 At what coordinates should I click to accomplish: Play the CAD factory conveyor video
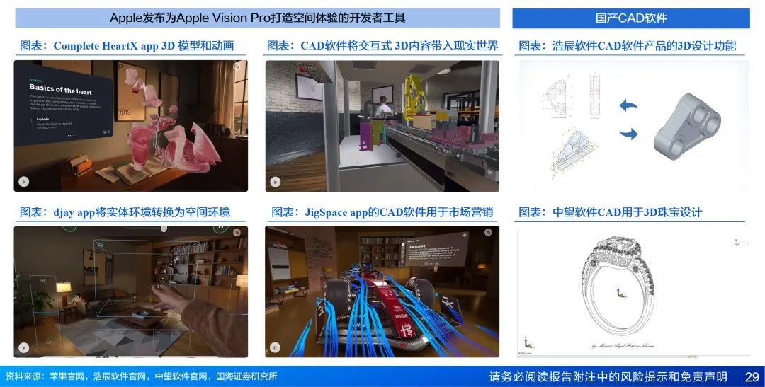(275, 182)
